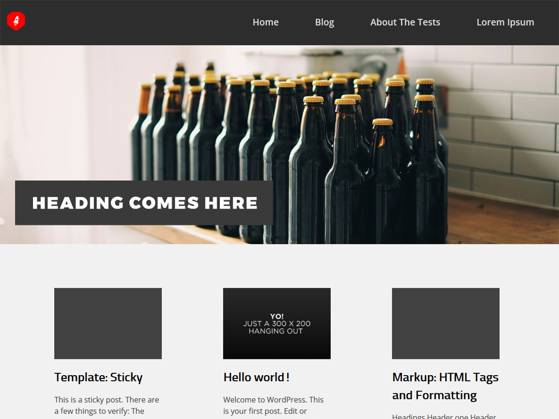The width and height of the screenshot is (559, 419).
Task: Go to the Blog page
Action: click(x=324, y=22)
